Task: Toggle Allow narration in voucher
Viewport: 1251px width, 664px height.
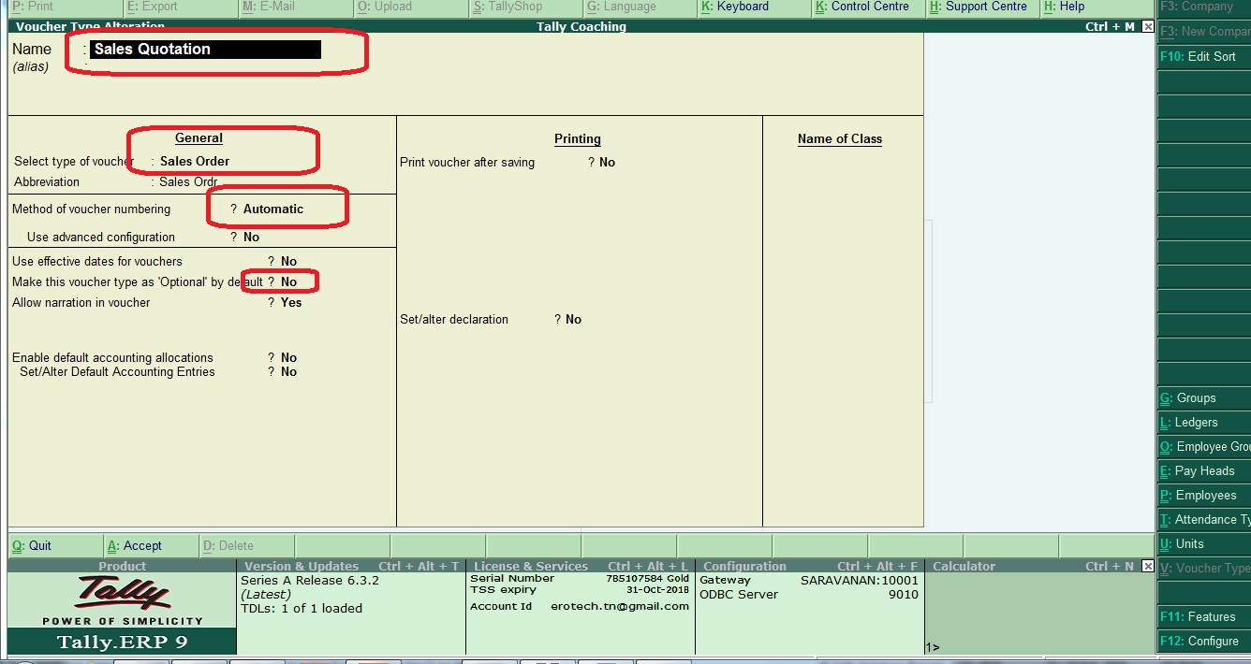Action: (x=290, y=302)
